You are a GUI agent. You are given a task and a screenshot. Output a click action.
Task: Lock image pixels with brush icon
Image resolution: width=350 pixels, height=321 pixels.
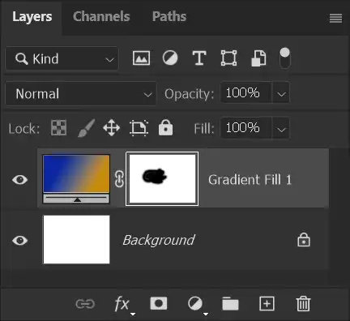[87, 128]
